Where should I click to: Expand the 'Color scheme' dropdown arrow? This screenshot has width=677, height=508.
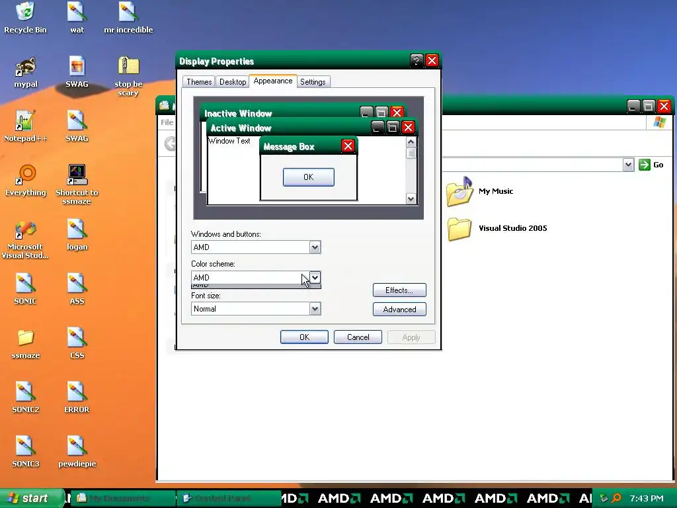click(x=315, y=277)
